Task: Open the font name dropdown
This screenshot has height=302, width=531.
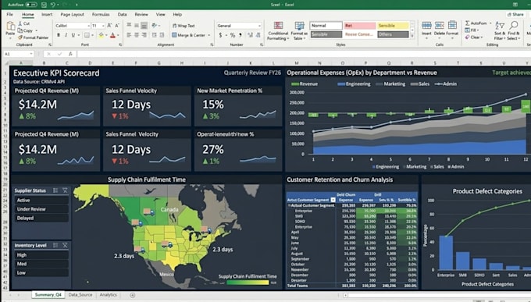Action: coord(88,26)
